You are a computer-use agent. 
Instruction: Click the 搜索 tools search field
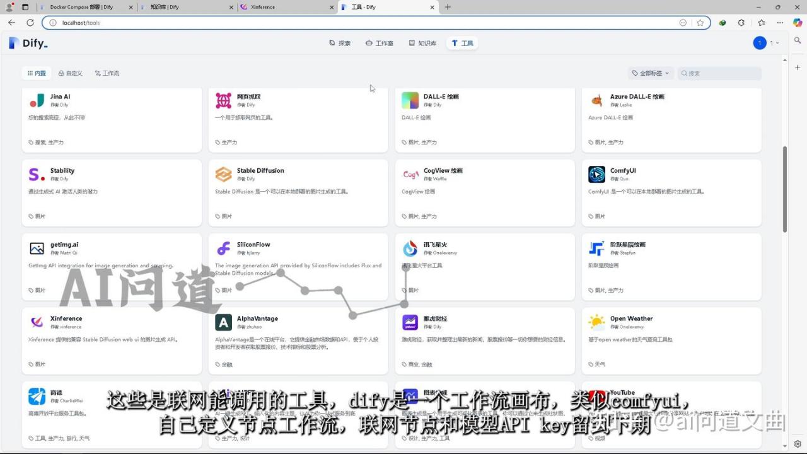(x=719, y=73)
